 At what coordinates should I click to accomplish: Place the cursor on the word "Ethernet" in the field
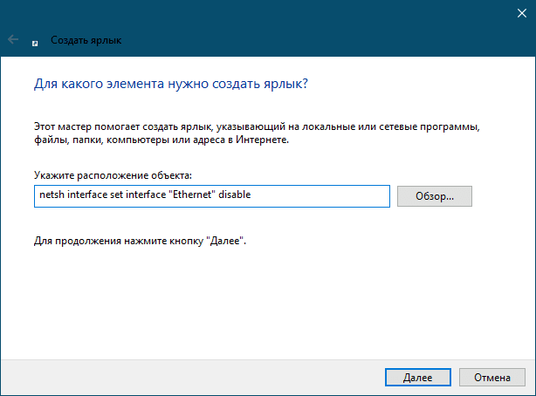[194, 195]
